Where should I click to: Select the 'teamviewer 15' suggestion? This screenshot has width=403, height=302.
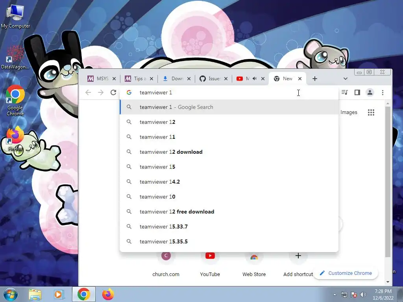click(x=229, y=167)
